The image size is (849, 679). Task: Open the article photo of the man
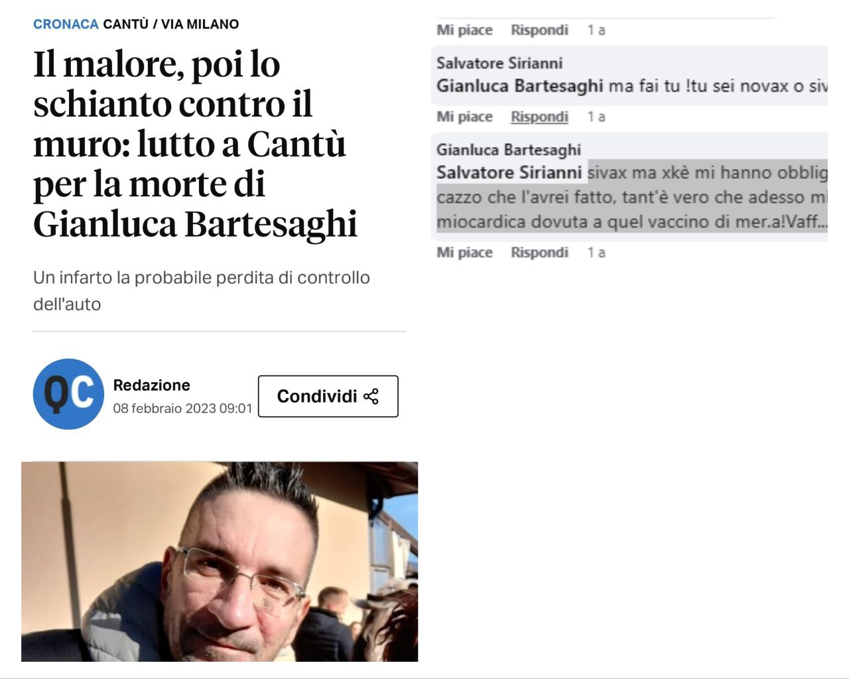point(220,562)
